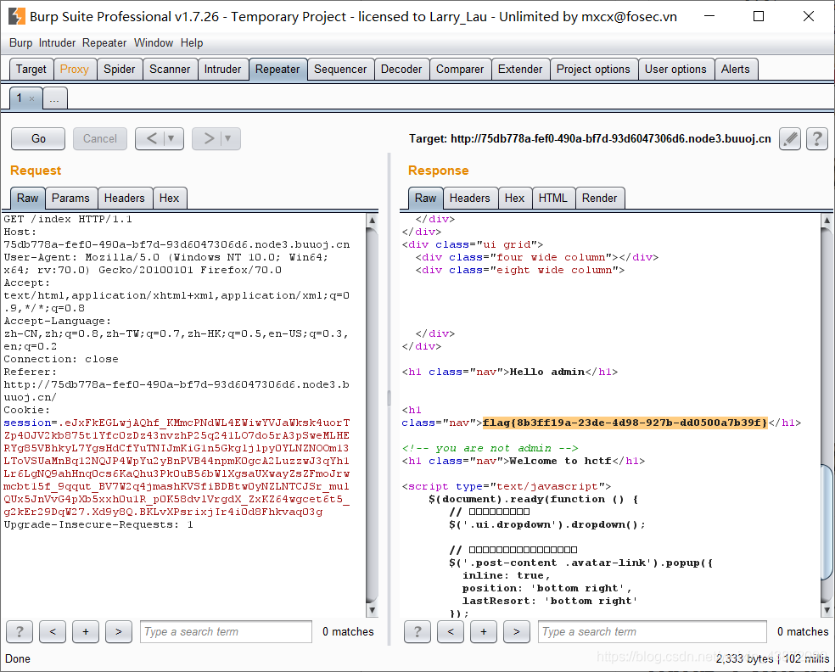Open the Alerts tab
Image resolution: width=835 pixels, height=672 pixels.
(736, 70)
